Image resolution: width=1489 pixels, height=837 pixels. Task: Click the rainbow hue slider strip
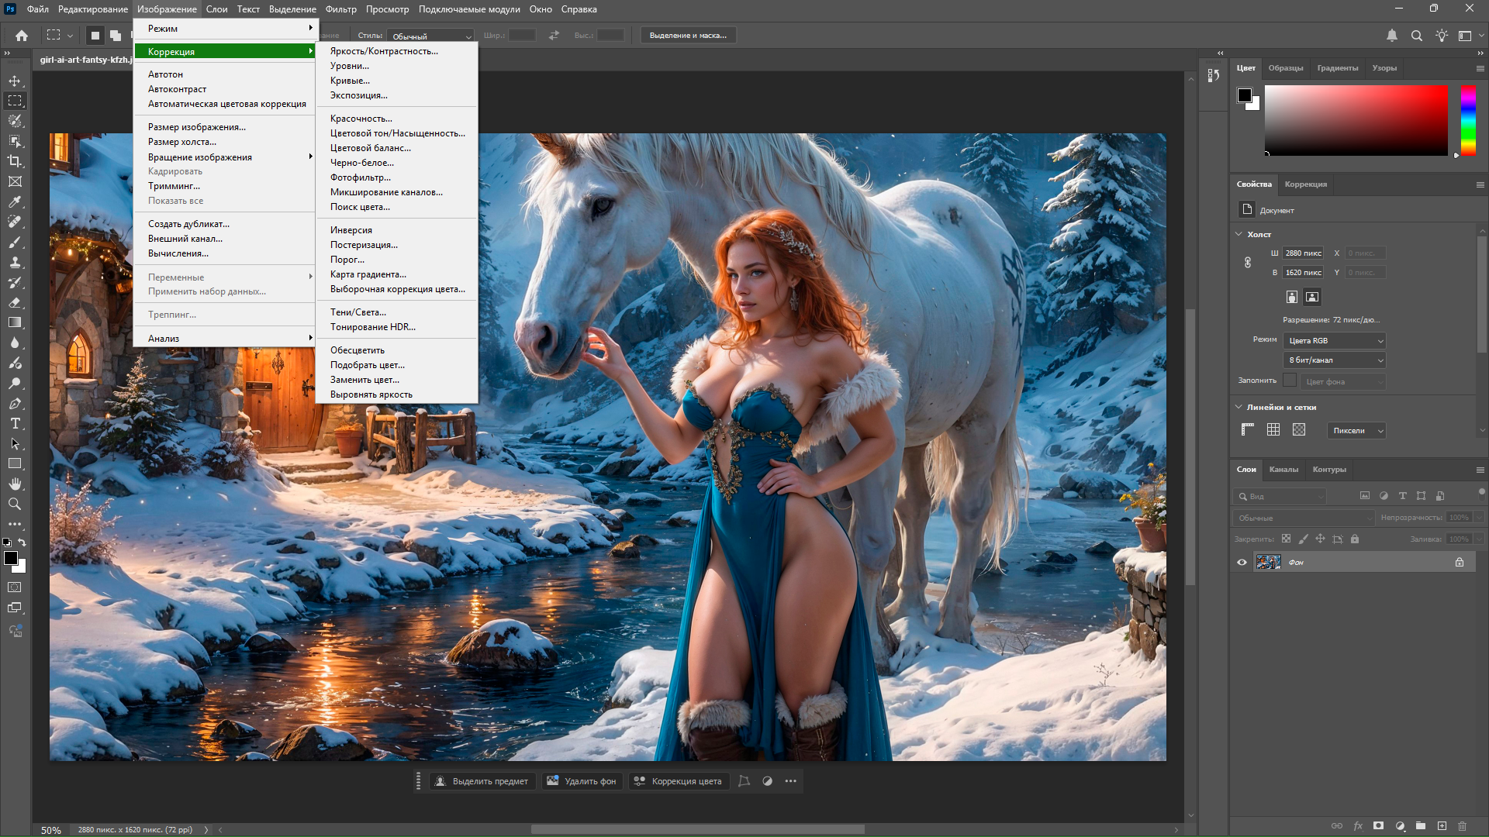click(1468, 120)
